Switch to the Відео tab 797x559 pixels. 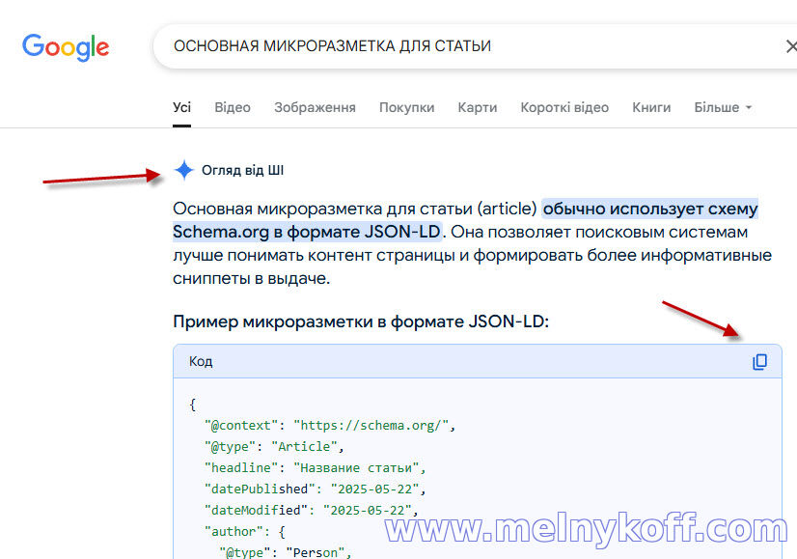(x=233, y=107)
